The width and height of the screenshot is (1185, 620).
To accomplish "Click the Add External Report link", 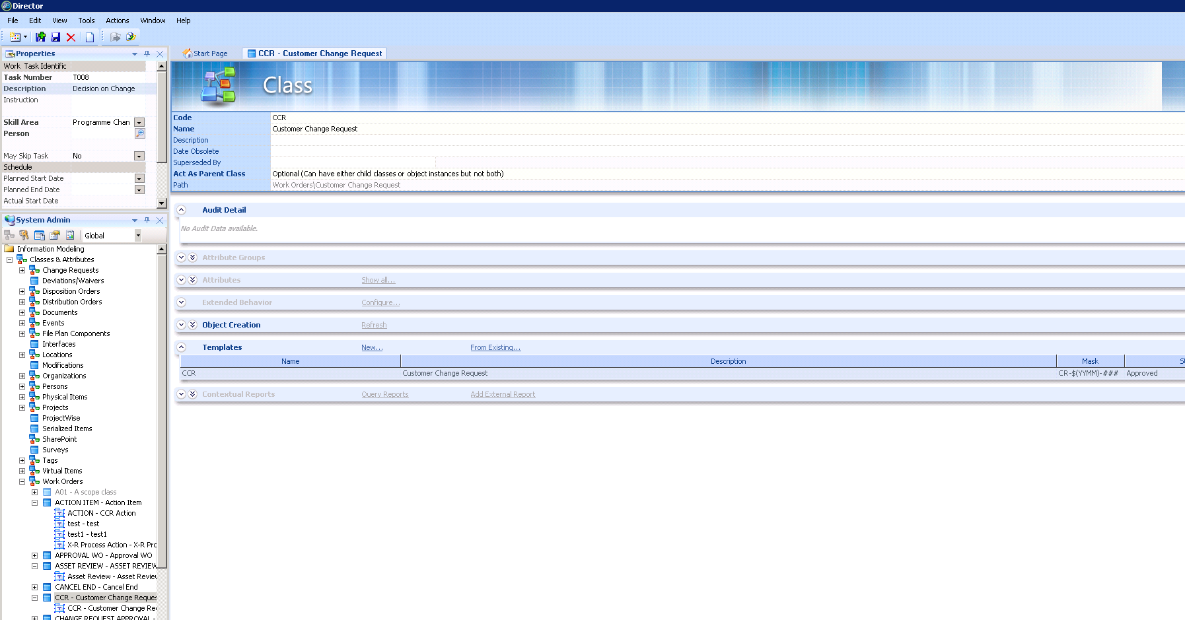I will coord(503,394).
